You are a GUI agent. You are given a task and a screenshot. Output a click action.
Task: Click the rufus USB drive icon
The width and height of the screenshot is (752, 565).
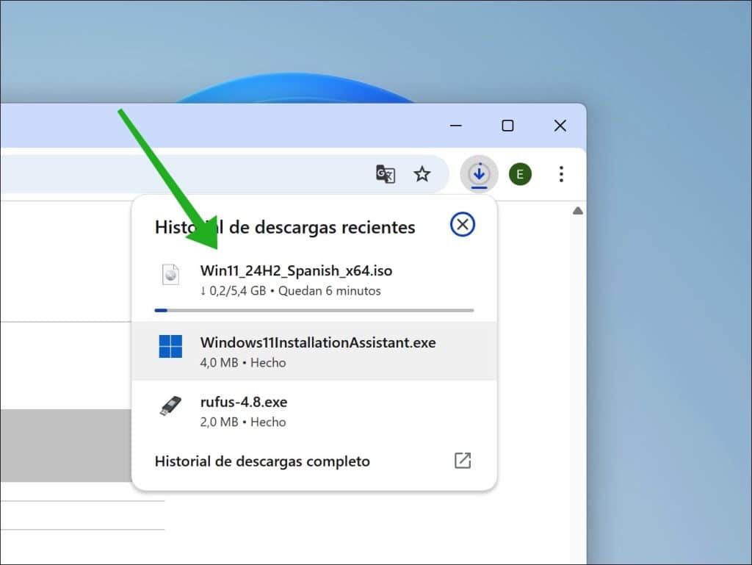coord(170,406)
